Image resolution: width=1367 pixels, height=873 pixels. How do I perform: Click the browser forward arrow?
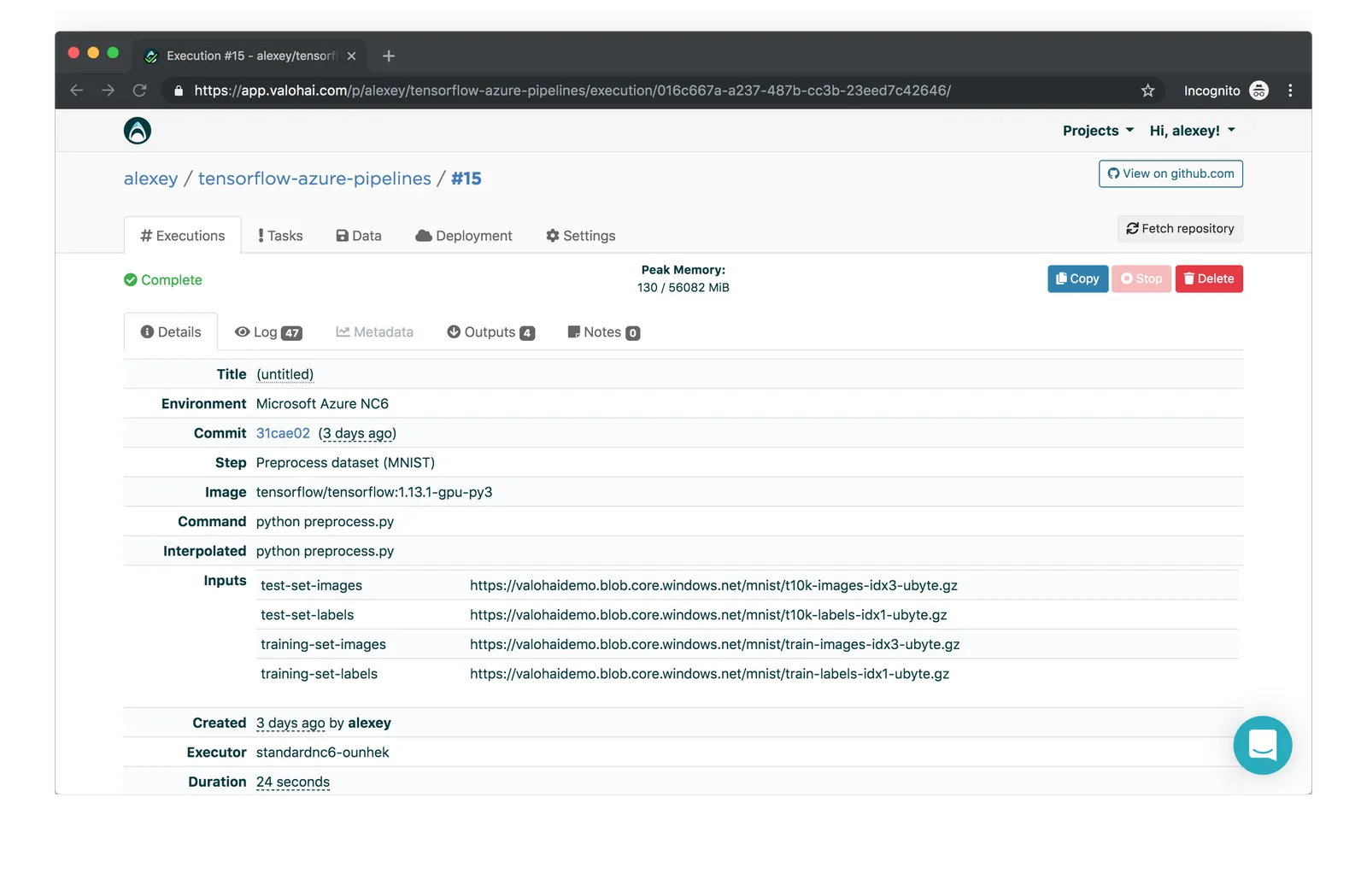click(x=108, y=91)
